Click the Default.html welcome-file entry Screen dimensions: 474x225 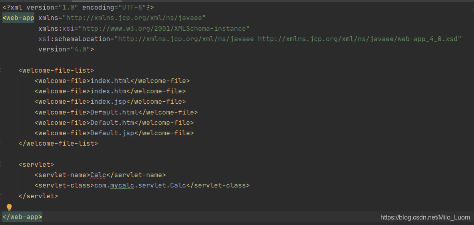pyautogui.click(x=114, y=112)
